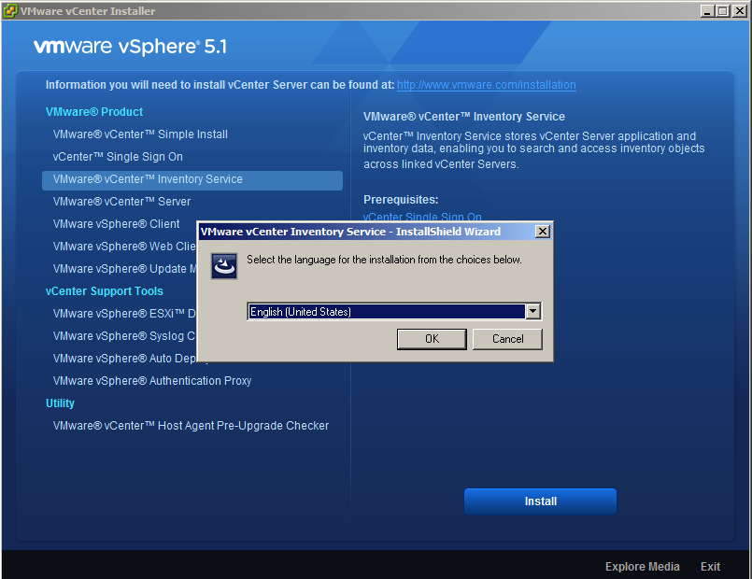Select VMware vSphere Authentication Proxy
The image size is (752, 579).
click(152, 381)
